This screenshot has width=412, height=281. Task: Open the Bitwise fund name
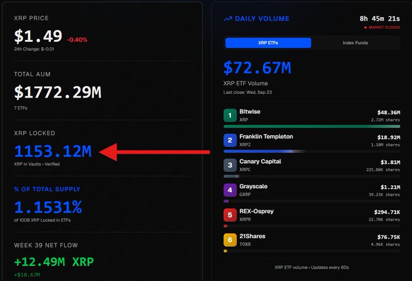pos(250,111)
